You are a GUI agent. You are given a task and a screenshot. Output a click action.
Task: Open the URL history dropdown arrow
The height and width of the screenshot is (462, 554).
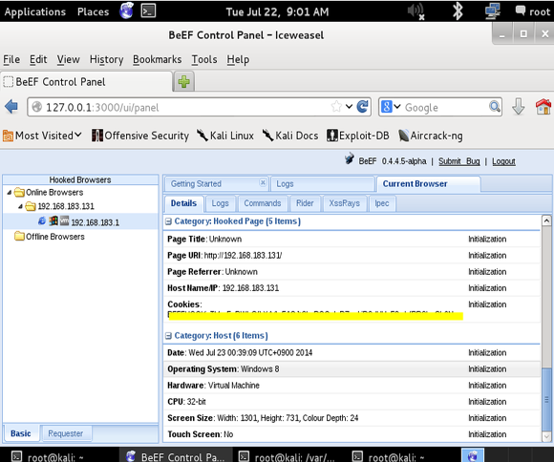(x=349, y=106)
